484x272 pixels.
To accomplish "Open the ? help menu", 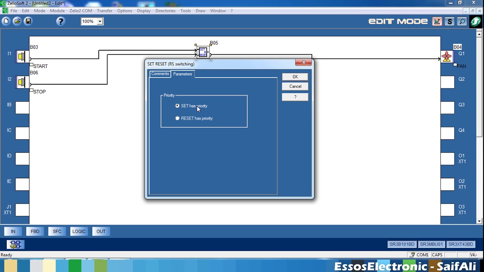I will [x=232, y=11].
